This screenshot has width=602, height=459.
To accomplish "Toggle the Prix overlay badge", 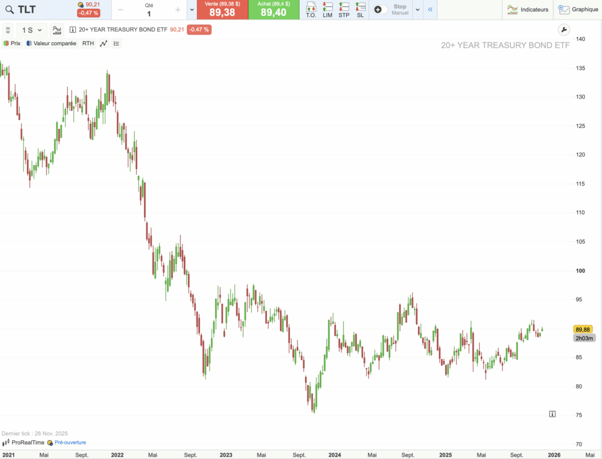I will coord(11,43).
